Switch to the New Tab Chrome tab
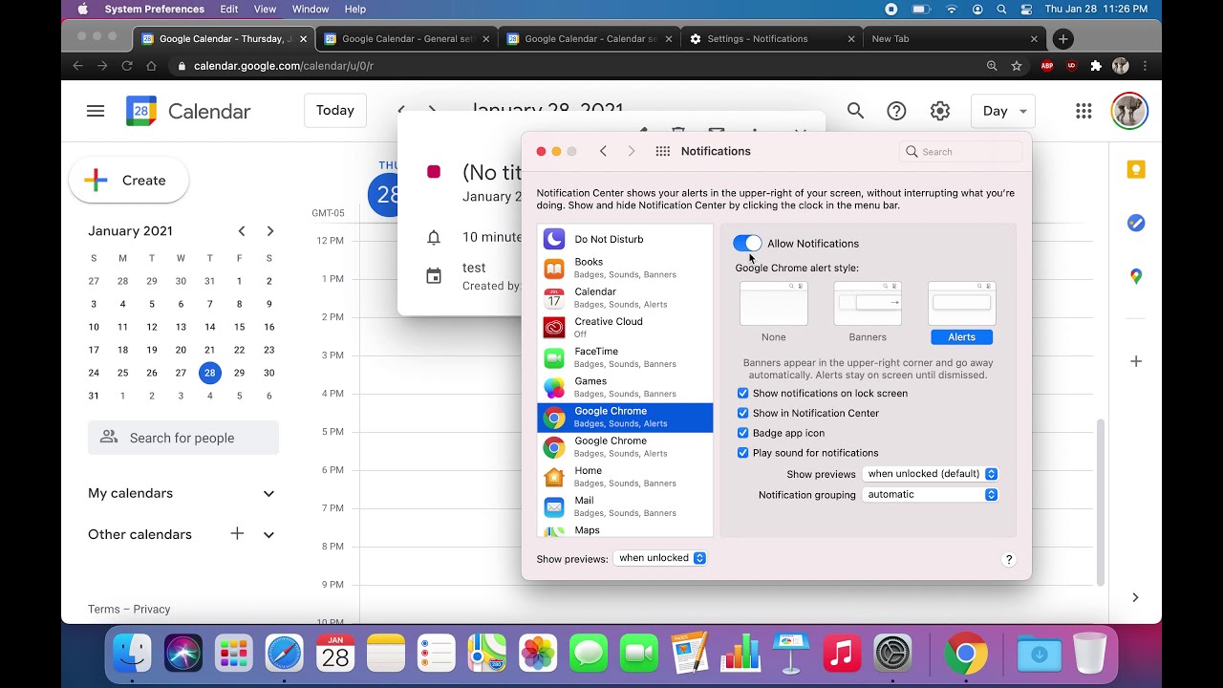The image size is (1223, 688). point(954,39)
